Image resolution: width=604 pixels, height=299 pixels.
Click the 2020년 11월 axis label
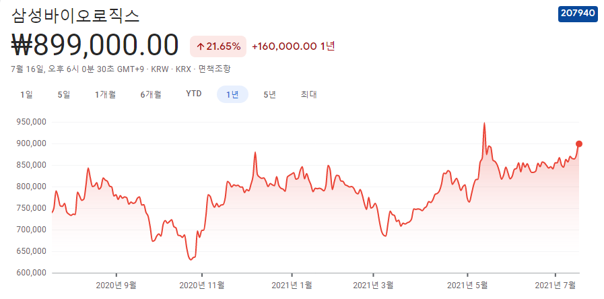(202, 285)
